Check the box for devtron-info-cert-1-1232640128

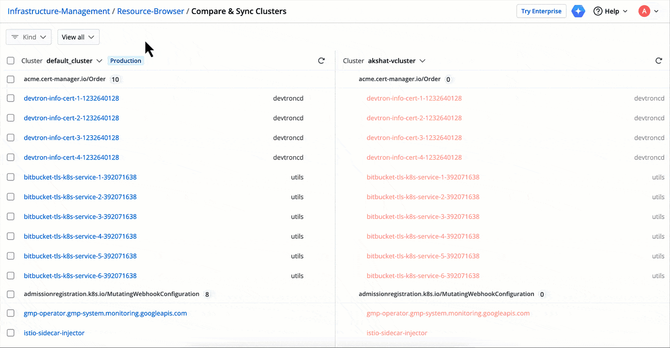11,98
